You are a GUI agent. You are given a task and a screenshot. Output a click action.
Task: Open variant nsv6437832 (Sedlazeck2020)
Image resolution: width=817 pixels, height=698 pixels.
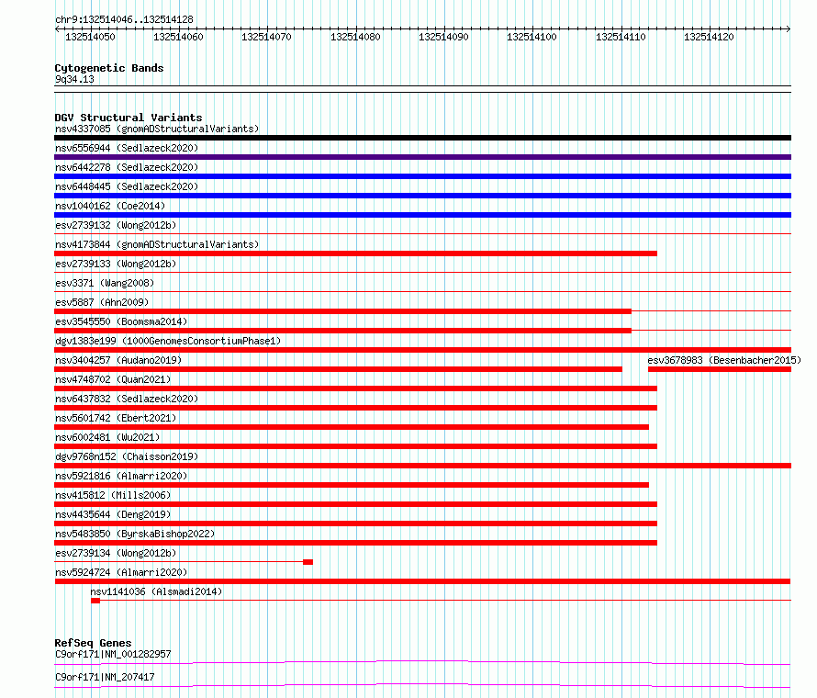click(x=127, y=399)
